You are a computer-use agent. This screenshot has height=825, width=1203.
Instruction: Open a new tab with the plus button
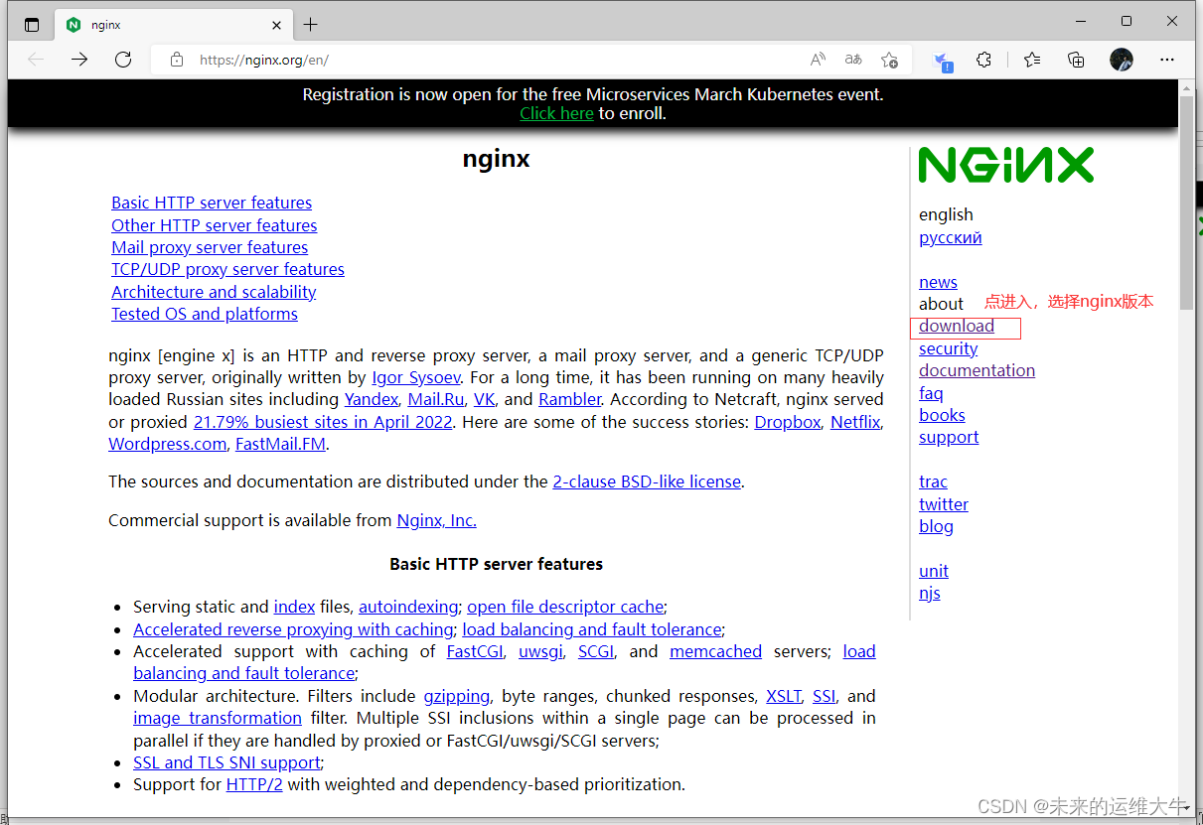(x=311, y=25)
